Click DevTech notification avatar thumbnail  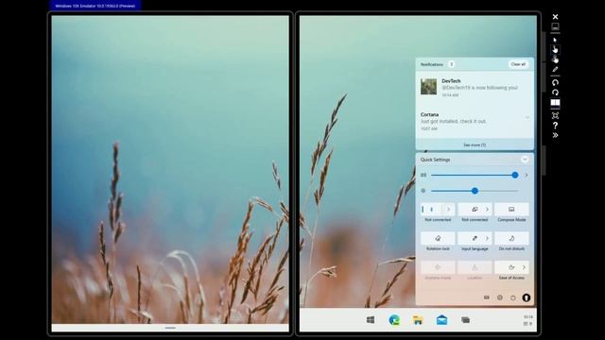428,87
